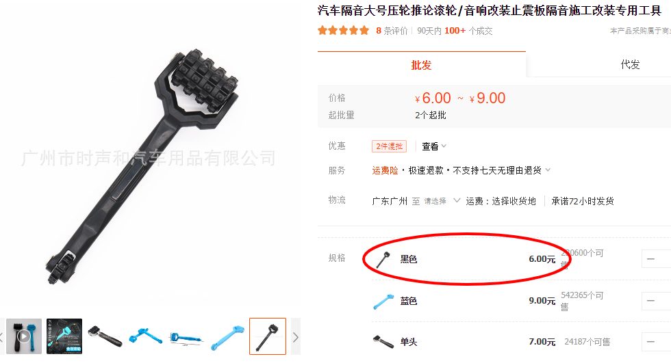Viewport: 671px width, 363px height.
Task: Play the product video thumbnail
Action: pos(24,336)
